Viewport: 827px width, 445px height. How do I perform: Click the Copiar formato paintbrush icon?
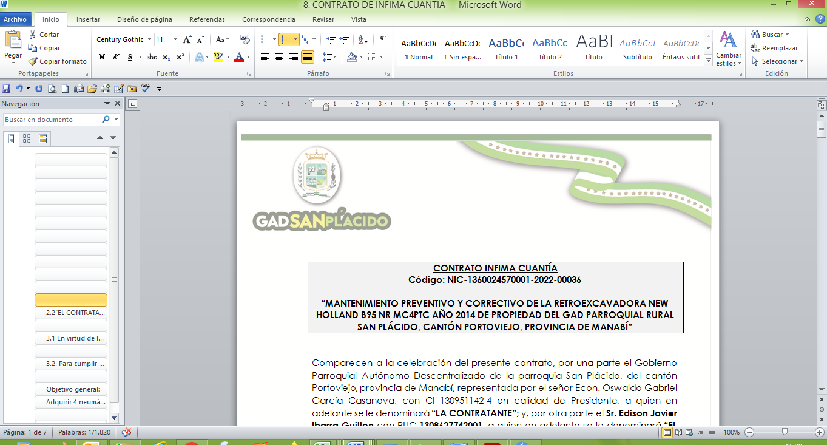[33, 61]
